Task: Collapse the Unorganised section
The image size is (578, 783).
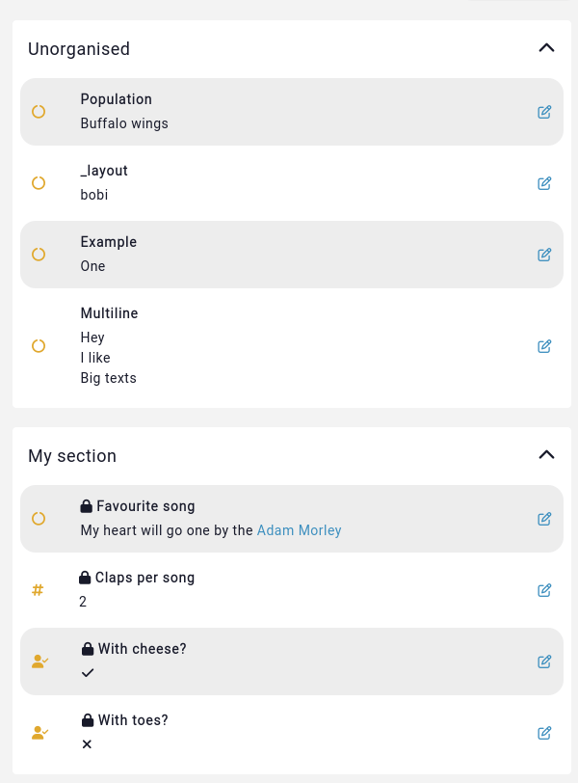Action: click(546, 47)
